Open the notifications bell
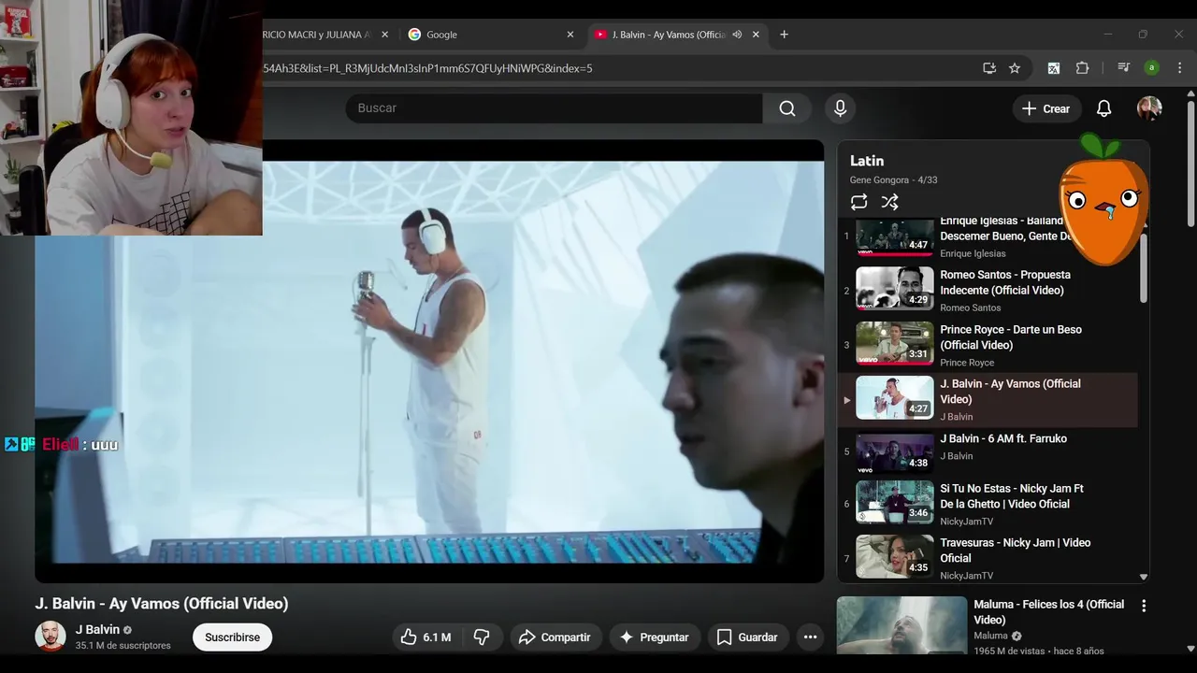Image resolution: width=1197 pixels, height=673 pixels. [1103, 108]
